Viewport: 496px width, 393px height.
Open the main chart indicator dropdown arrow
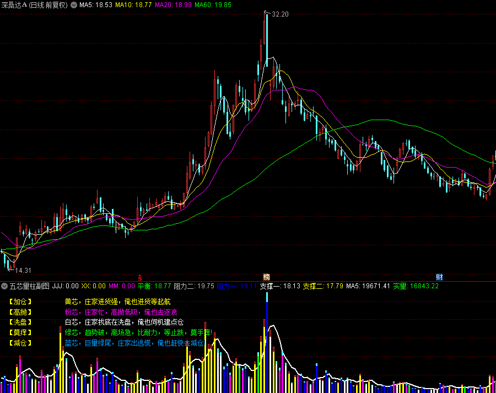click(74, 5)
